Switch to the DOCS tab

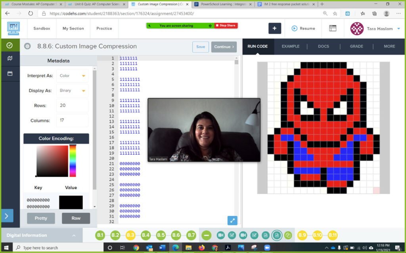point(323,46)
